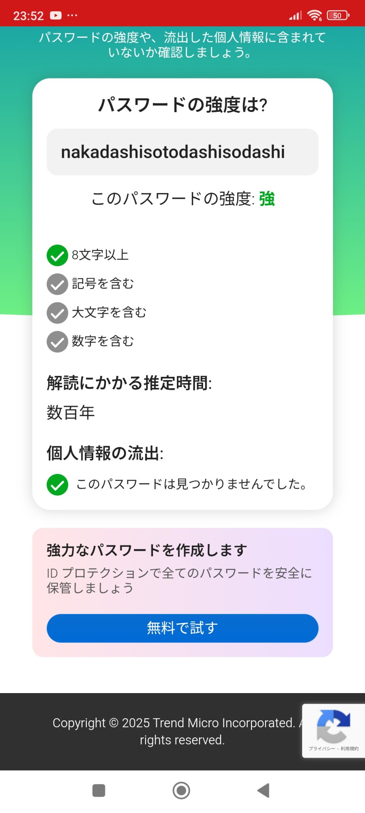Open the プライバシー link in reCAPTCHA badge
The height and width of the screenshot is (813, 365).
point(322,749)
